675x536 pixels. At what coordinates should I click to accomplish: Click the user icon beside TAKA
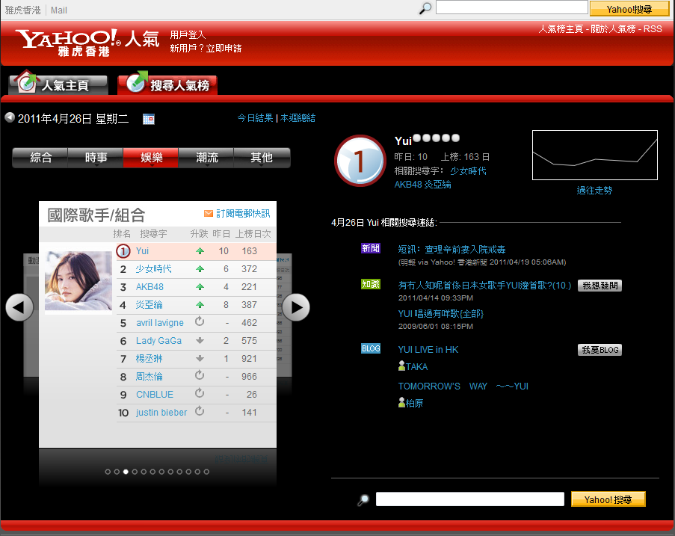pos(401,366)
